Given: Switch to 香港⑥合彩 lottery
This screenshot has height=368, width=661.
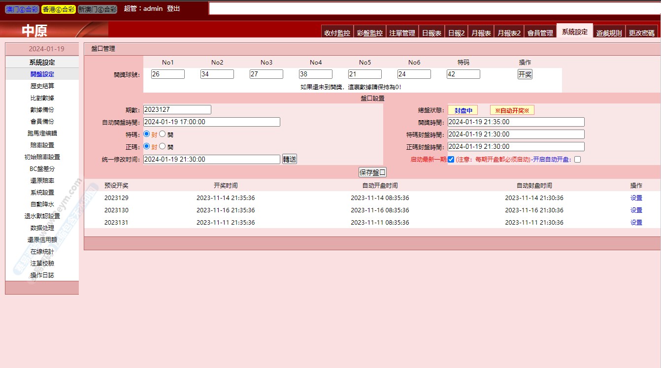Looking at the screenshot, I should 58,9.
